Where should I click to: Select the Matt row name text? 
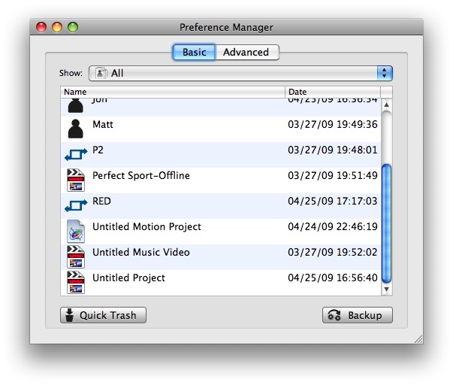coord(103,124)
